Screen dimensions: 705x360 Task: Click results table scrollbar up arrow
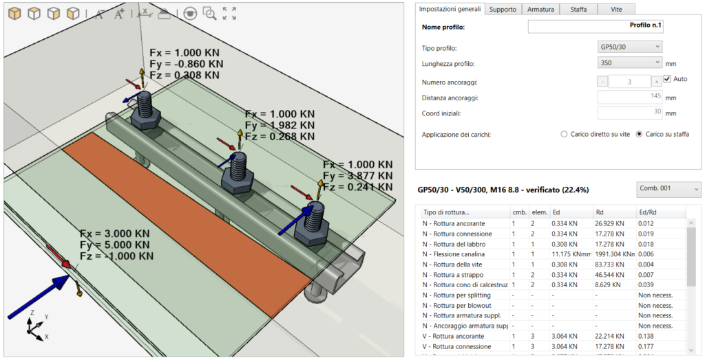(691, 223)
